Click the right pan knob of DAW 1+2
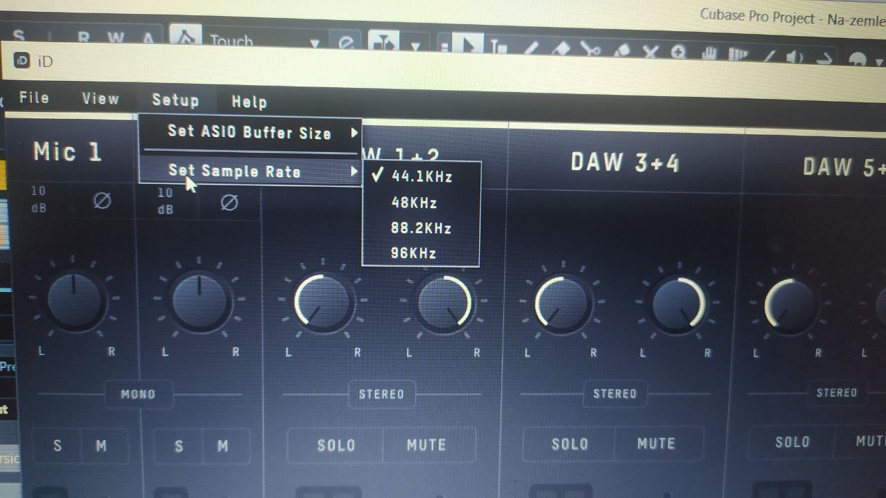 [444, 302]
